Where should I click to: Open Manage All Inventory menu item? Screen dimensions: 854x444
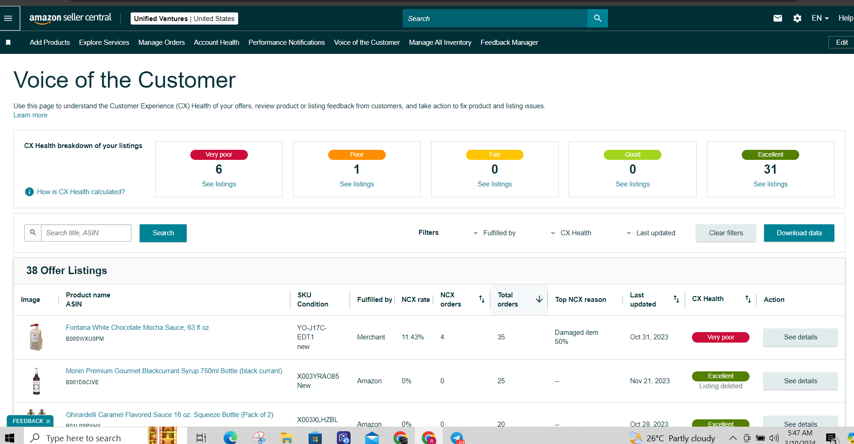point(440,42)
